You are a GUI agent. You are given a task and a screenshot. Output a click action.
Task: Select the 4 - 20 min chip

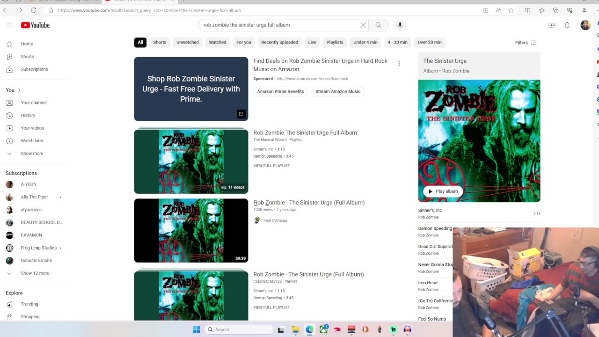tap(397, 42)
